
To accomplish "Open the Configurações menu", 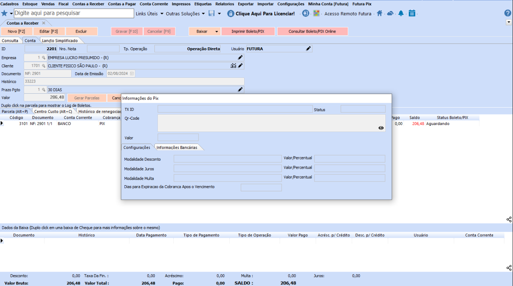I will click(x=291, y=4).
